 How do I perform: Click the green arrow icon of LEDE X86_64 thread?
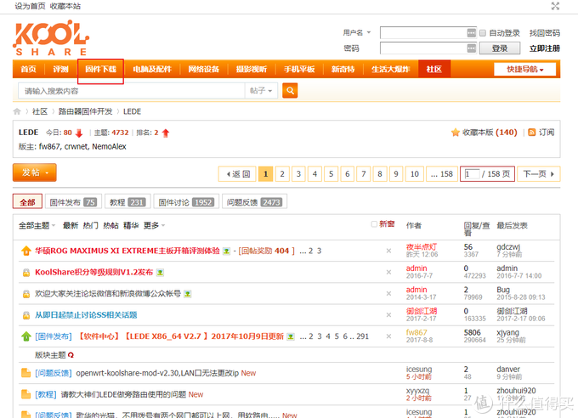[26, 336]
